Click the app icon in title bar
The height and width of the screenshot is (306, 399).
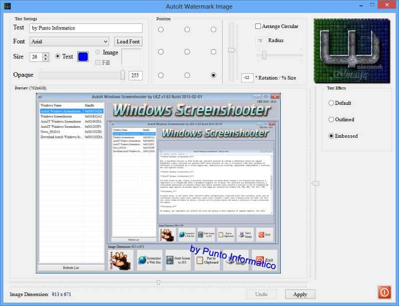point(6,6)
